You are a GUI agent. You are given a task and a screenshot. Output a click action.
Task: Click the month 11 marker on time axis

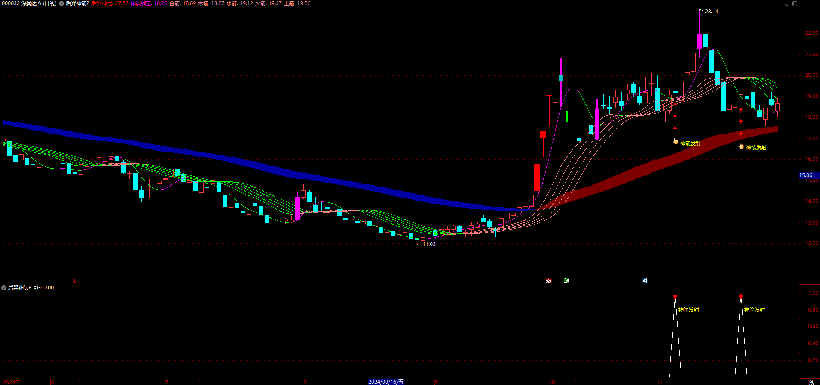point(660,382)
